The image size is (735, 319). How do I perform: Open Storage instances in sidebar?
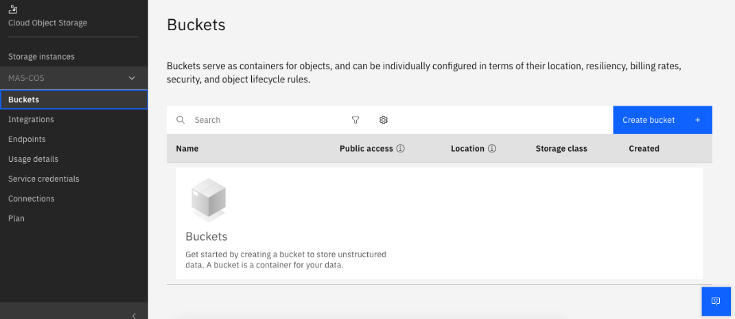(41, 57)
